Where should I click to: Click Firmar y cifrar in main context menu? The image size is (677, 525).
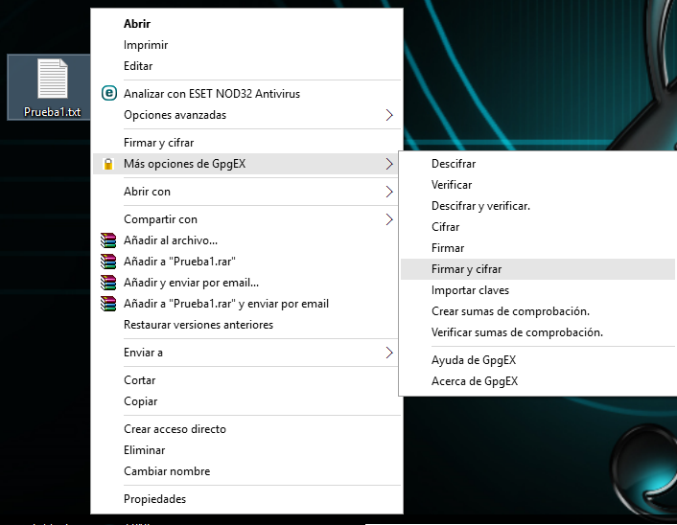[247, 143]
